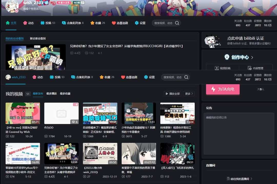This screenshot has width=277, height=184.
Task: Select the 最新发布 sort option
Action: pos(38,94)
